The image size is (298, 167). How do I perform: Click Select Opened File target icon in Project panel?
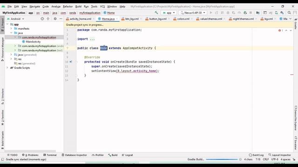pyautogui.click(x=42, y=19)
